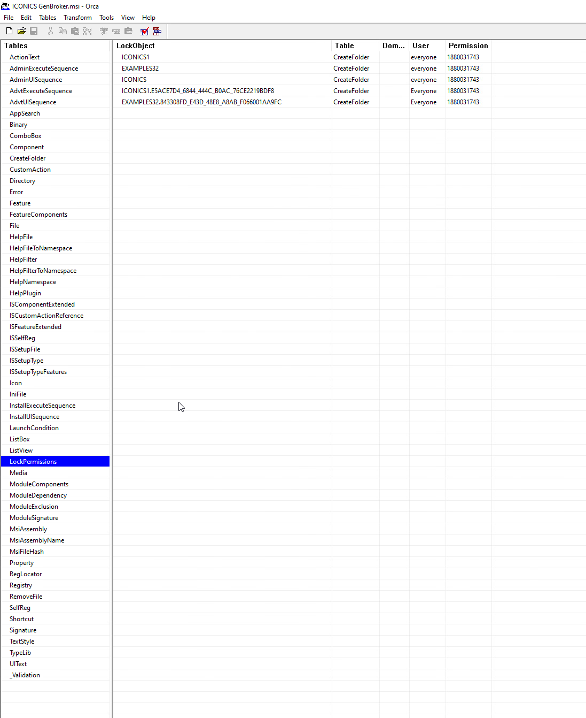Click the Cut scissors toolbar icon
This screenshot has height=718, width=586.
(x=50, y=31)
